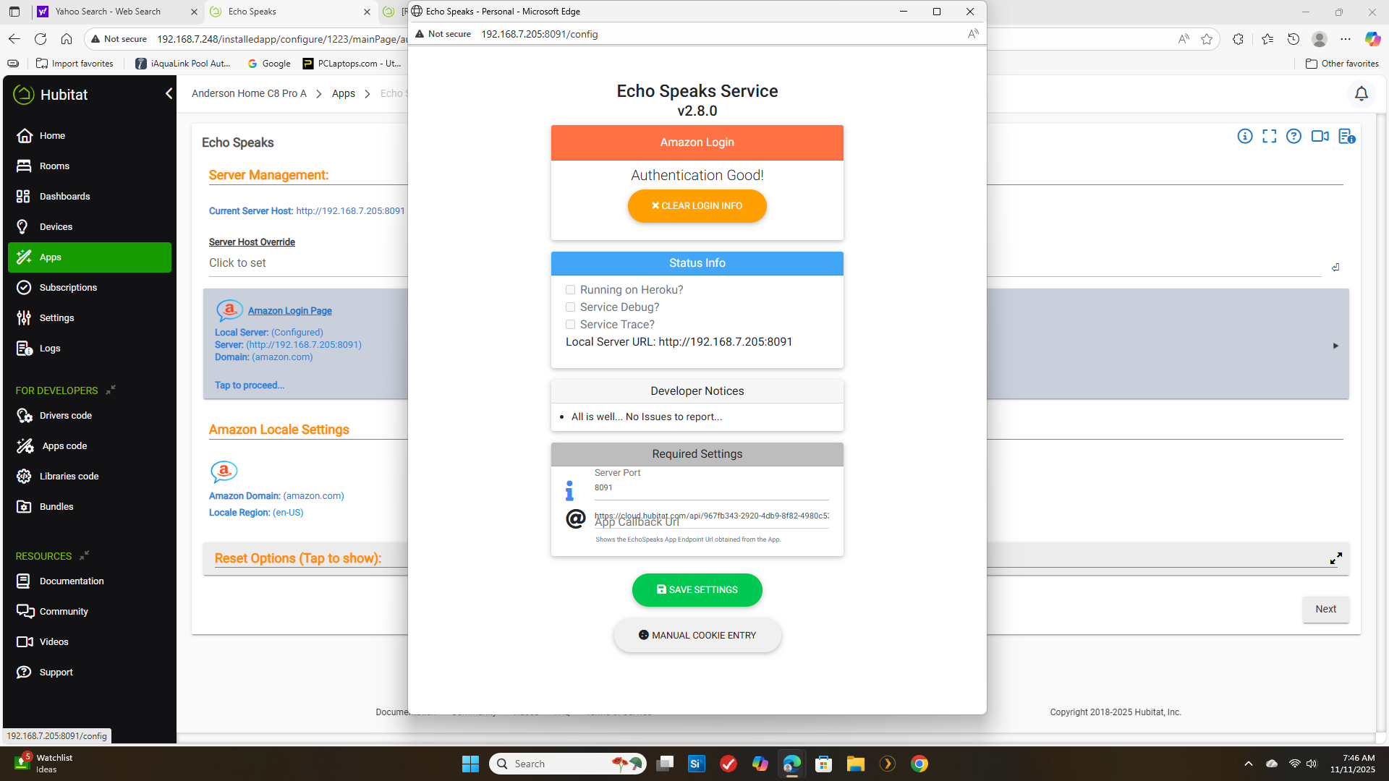This screenshot has width=1389, height=781.
Task: Toggle the Service Debug checkbox
Action: (570, 307)
